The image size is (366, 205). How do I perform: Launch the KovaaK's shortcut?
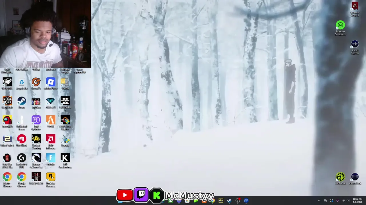click(x=36, y=84)
